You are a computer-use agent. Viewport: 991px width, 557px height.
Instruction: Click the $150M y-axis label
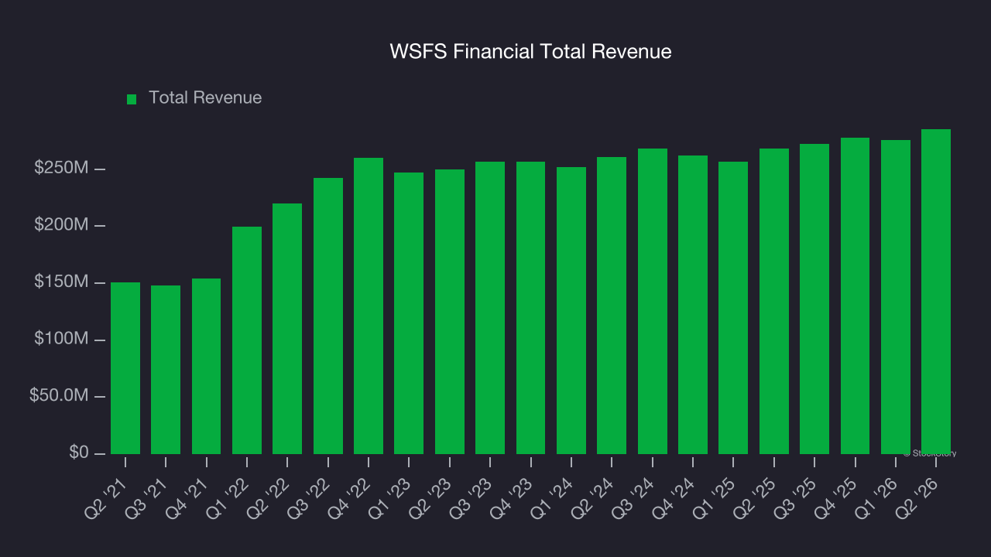click(60, 282)
